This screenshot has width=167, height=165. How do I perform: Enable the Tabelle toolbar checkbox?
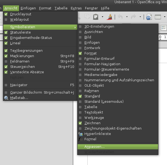tap(80, 107)
